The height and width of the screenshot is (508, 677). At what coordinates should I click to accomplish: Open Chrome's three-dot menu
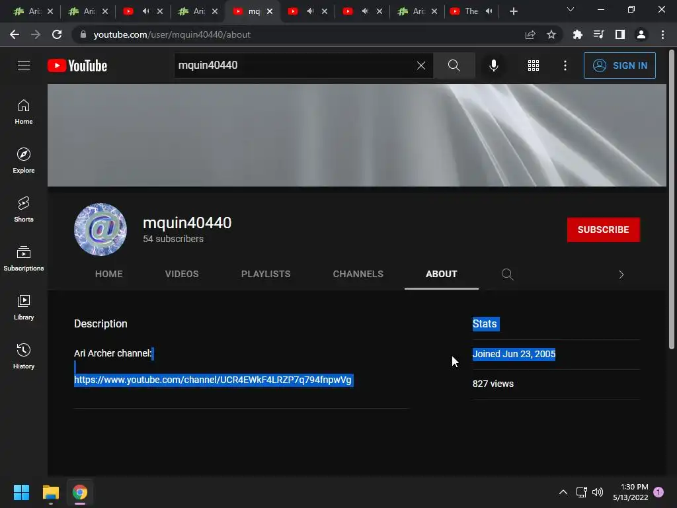tap(662, 34)
